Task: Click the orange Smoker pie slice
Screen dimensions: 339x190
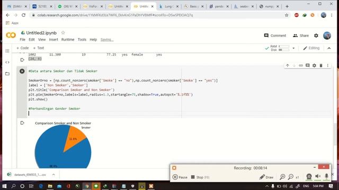Action: tap(75, 138)
